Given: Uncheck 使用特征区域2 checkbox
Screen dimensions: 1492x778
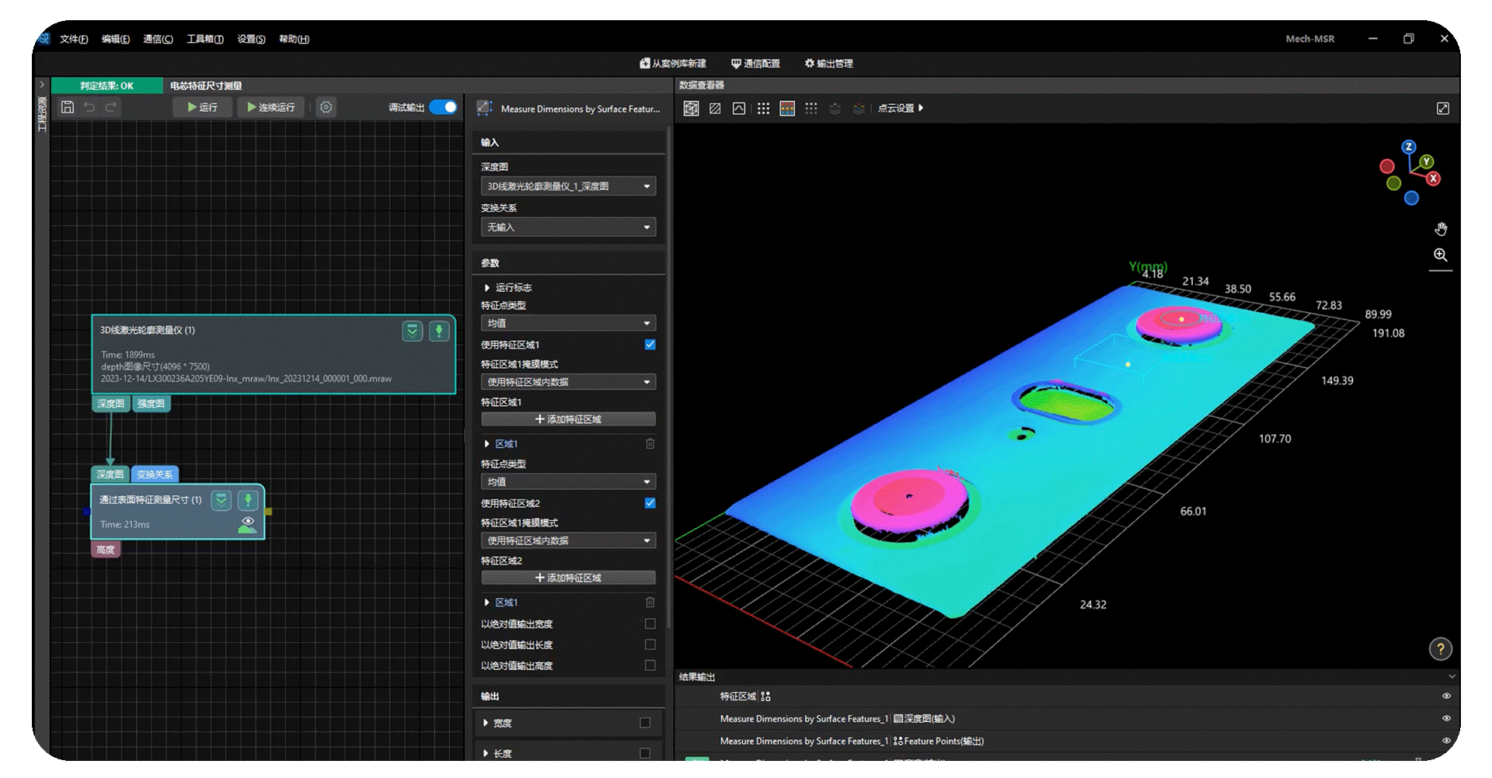Looking at the screenshot, I should (650, 503).
